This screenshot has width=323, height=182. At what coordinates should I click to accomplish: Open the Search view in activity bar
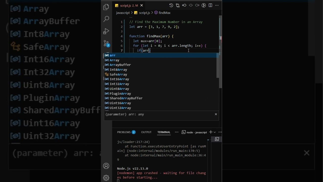tap(106, 19)
